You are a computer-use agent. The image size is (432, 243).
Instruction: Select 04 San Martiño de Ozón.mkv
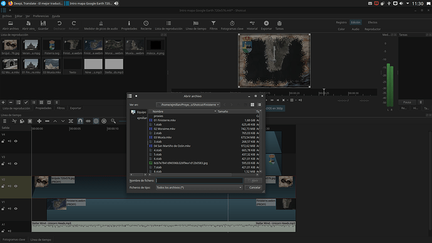(172, 146)
